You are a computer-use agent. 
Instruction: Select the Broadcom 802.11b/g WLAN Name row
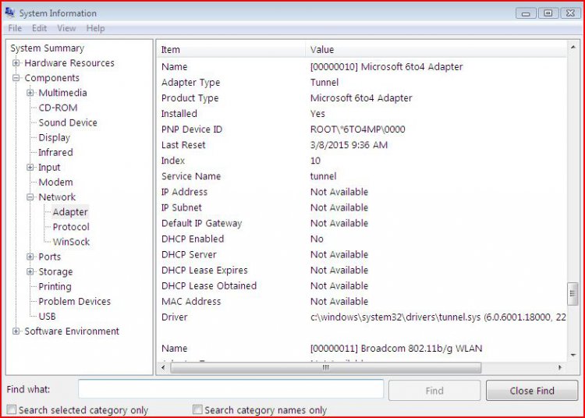point(361,349)
